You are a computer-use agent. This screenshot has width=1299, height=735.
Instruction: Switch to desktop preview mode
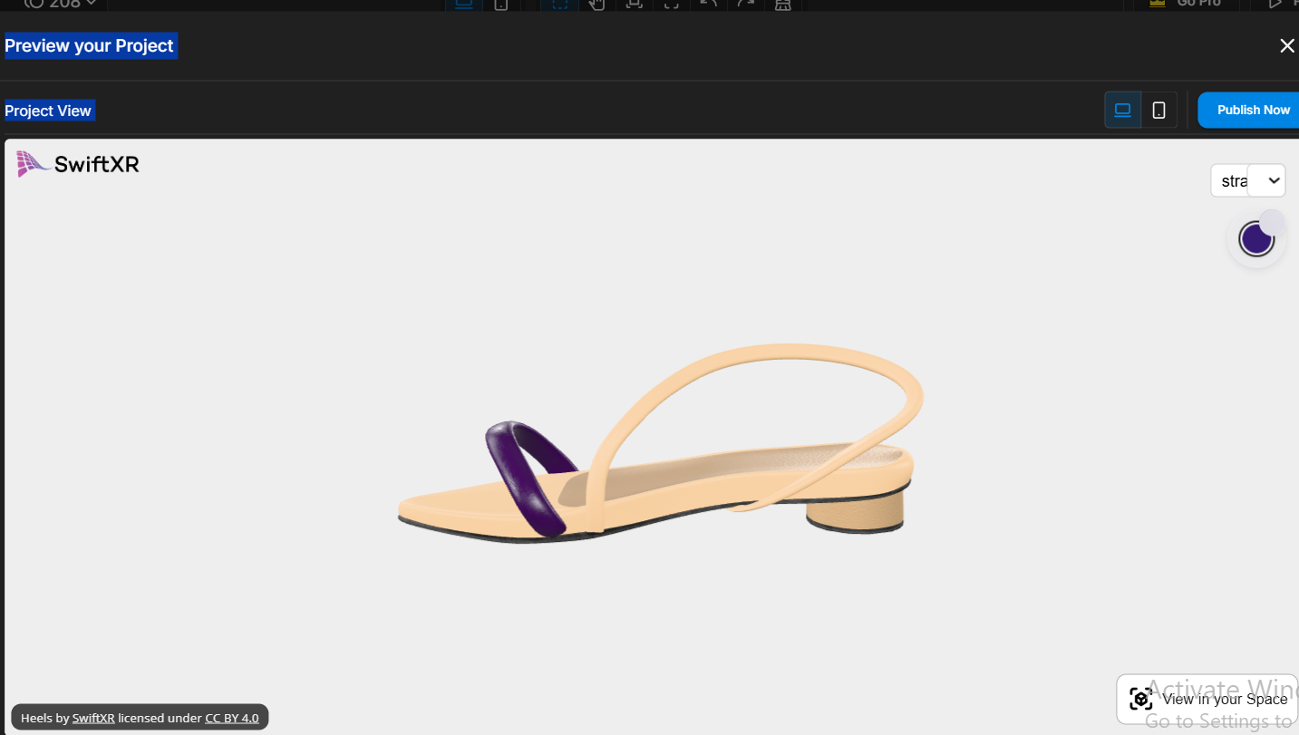pyautogui.click(x=1122, y=111)
